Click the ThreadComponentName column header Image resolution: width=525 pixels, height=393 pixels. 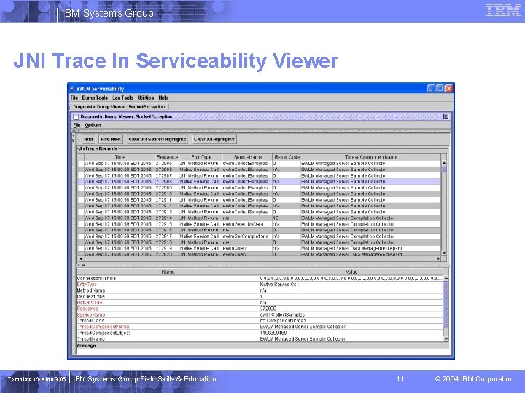[x=370, y=156]
